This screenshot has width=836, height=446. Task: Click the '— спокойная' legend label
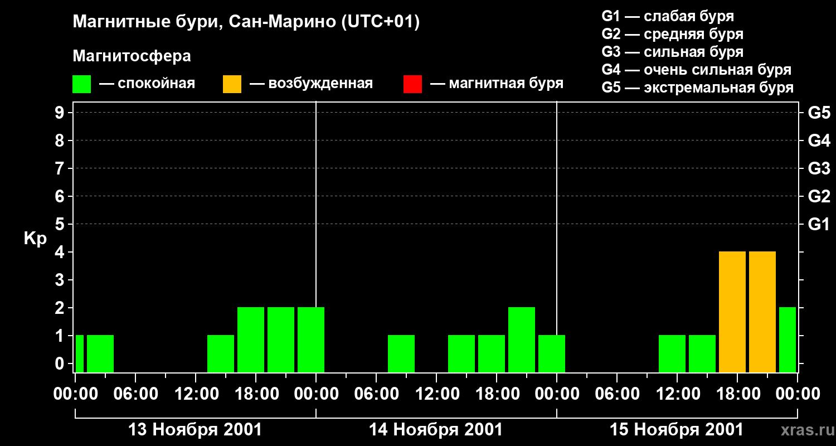[147, 84]
